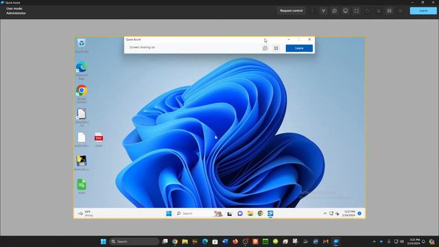Select Google Chrome shortcut on remote desktop
This screenshot has height=247, width=439.
[x=82, y=94]
